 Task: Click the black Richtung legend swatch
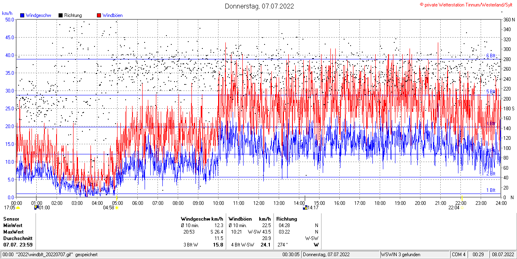pyautogui.click(x=61, y=15)
